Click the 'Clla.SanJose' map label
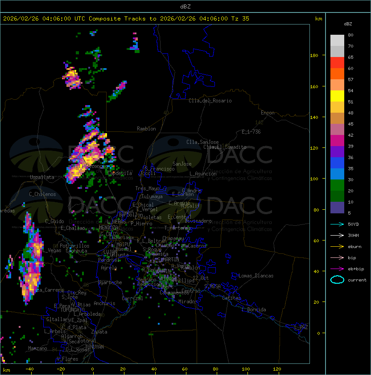 pyautogui.click(x=202, y=142)
